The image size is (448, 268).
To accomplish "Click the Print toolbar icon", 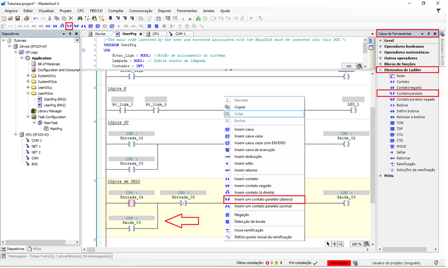I will (27, 18).
